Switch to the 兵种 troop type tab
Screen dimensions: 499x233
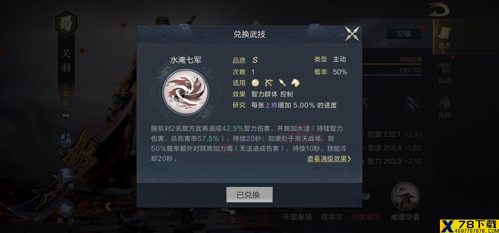tap(445, 107)
